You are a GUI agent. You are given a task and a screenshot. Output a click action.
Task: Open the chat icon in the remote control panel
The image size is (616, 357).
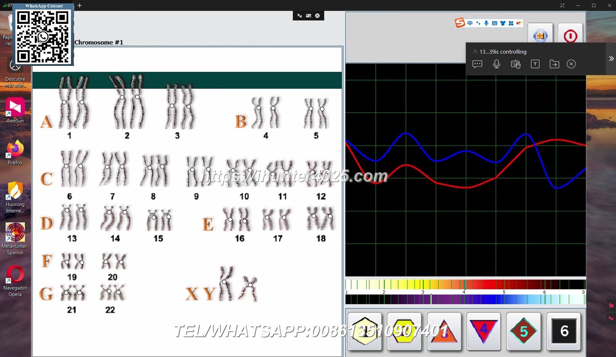point(477,64)
